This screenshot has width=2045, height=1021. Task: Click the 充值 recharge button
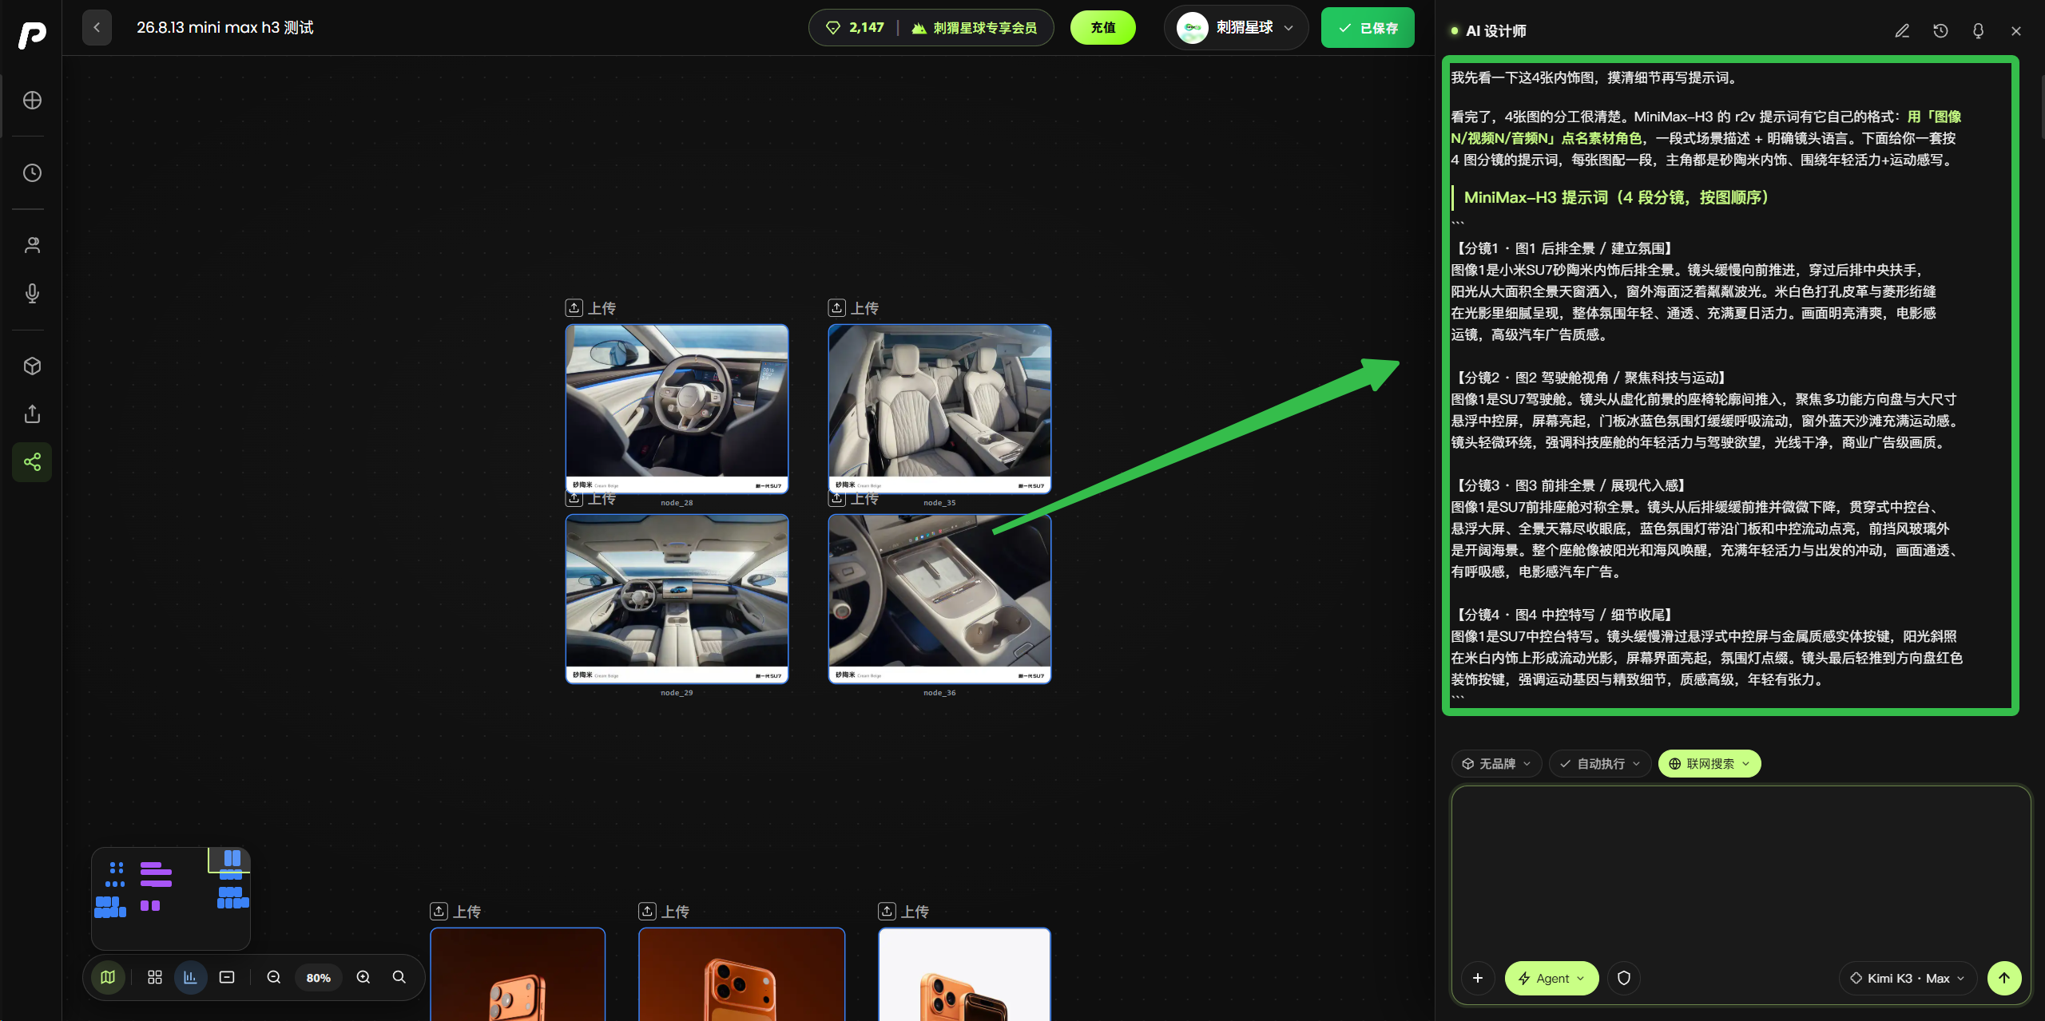pyautogui.click(x=1102, y=28)
